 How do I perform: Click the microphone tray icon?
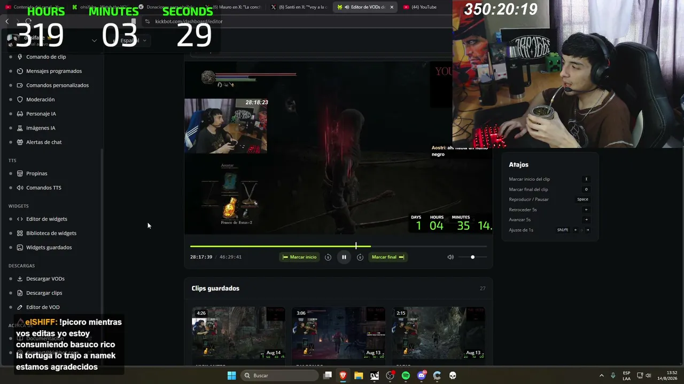(x=613, y=375)
